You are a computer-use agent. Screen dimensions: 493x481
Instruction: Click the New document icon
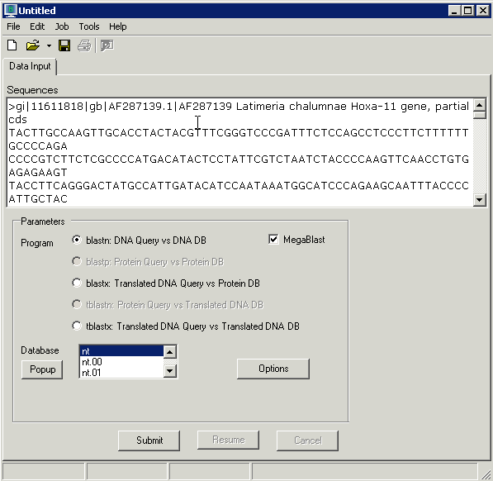point(12,45)
